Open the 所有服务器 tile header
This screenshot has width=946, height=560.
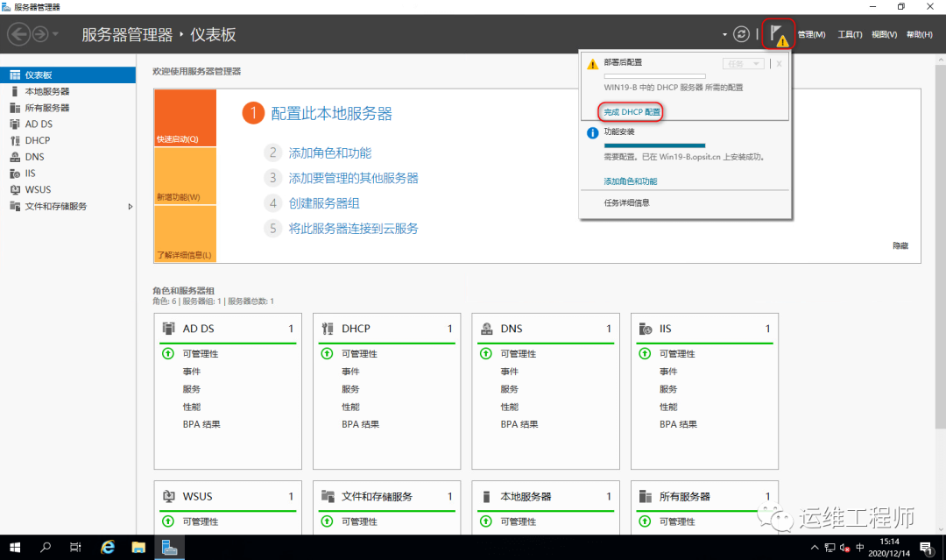tap(704, 496)
